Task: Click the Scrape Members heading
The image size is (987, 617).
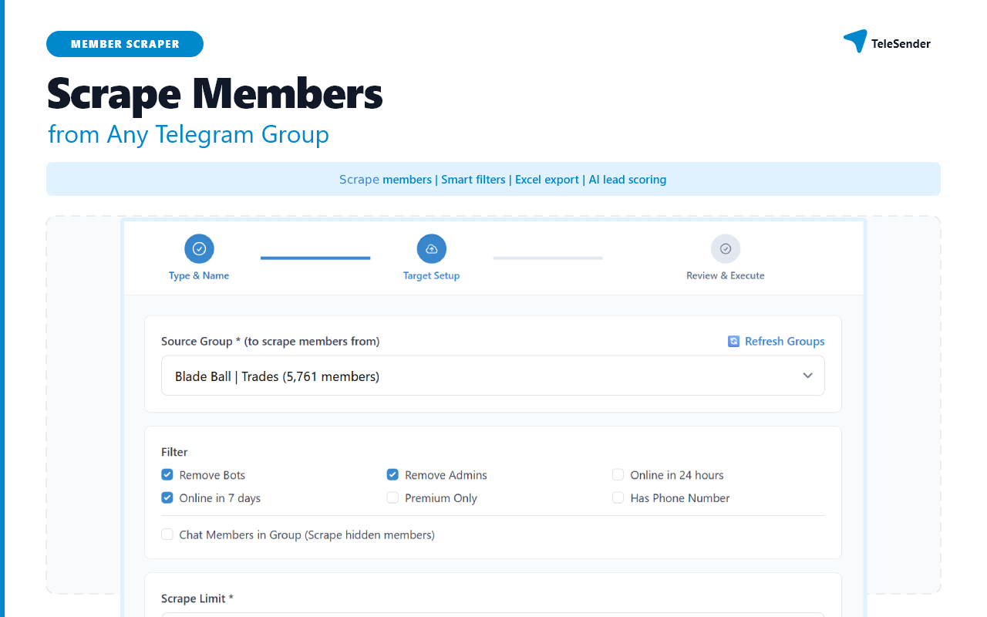Action: pyautogui.click(x=215, y=93)
